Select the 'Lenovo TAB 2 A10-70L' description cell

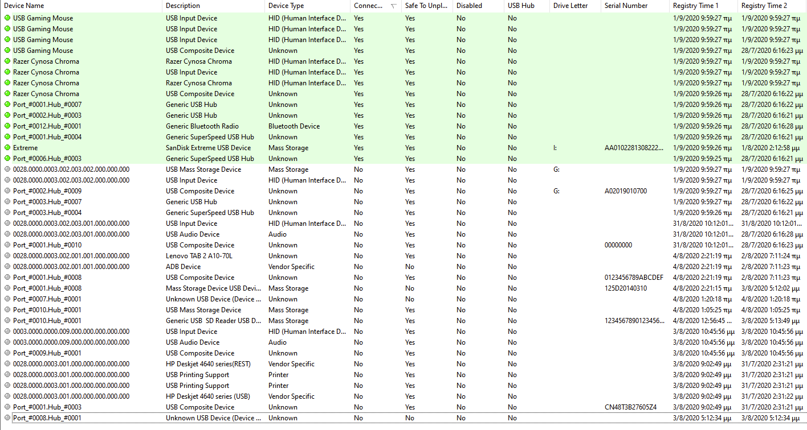tap(199, 256)
